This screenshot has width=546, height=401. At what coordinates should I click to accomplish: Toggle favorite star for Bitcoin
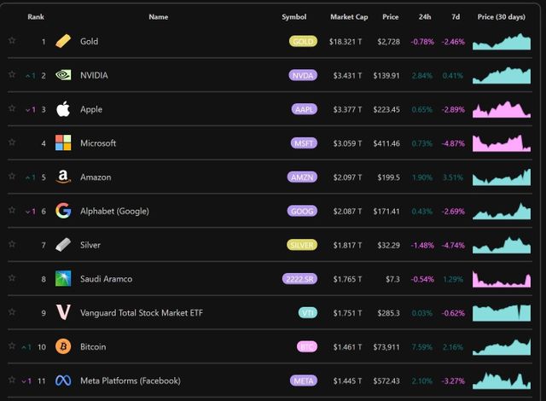coord(12,346)
